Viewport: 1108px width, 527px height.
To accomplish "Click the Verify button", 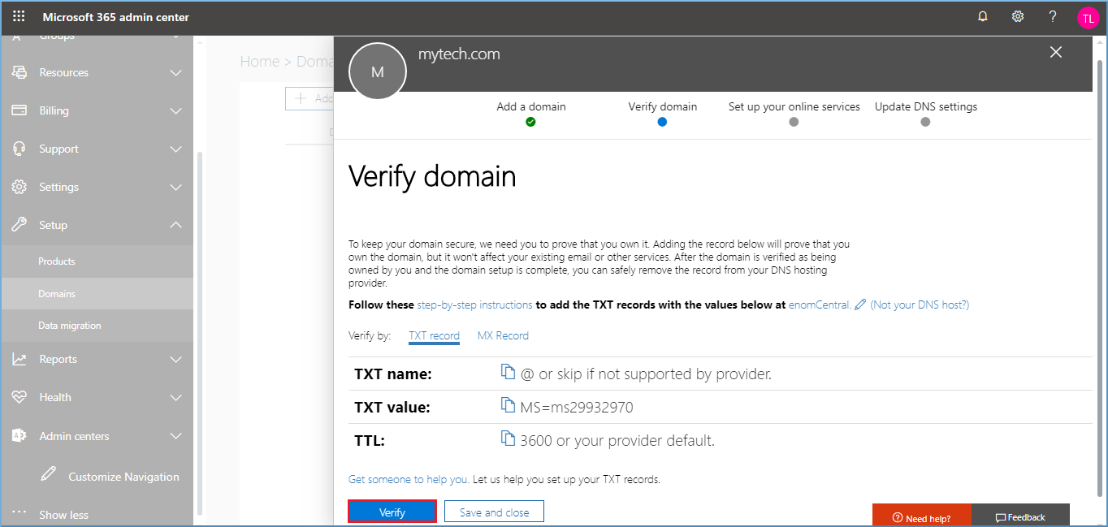I will tap(392, 512).
